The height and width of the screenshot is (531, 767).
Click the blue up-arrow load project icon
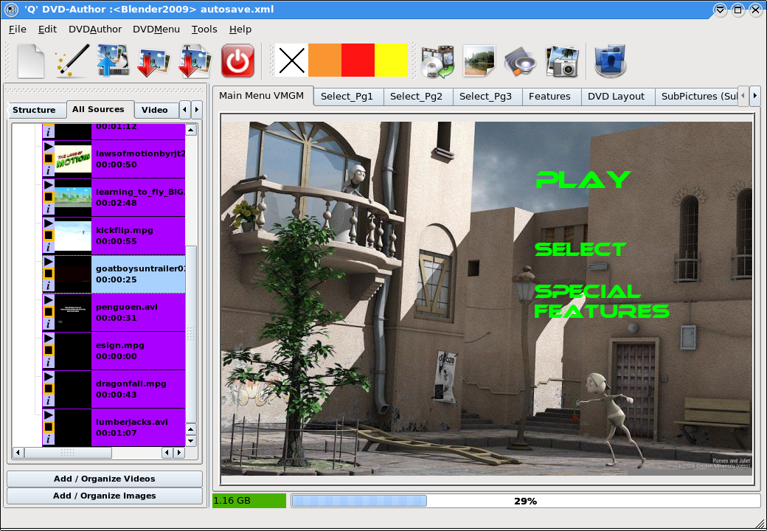pyautogui.click(x=114, y=61)
